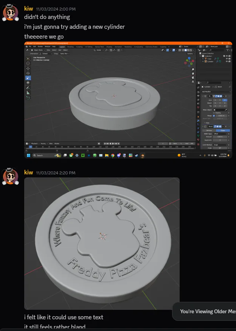Viewport: 236px width, 331px height.
Task: Select the Select Box tool in Blender toolbar
Action: (28, 59)
